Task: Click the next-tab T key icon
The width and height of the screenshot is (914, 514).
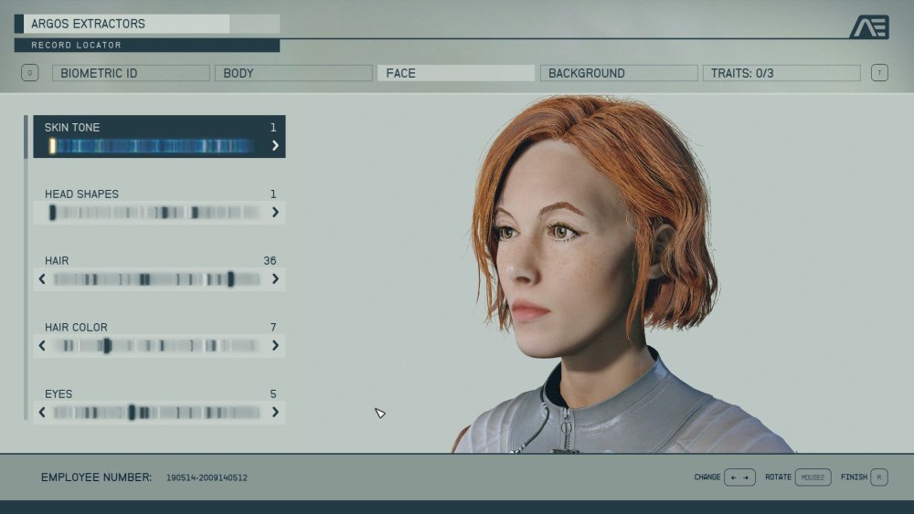Action: coord(879,73)
